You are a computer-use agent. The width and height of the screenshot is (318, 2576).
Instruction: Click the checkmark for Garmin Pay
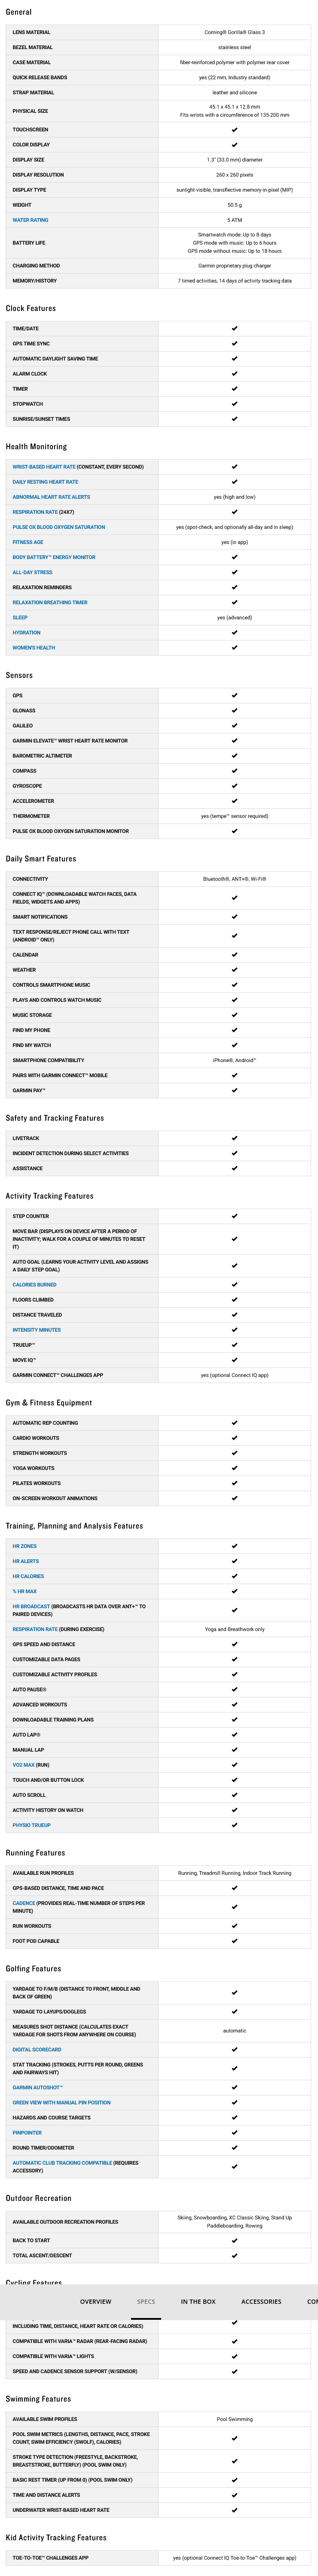234,1090
